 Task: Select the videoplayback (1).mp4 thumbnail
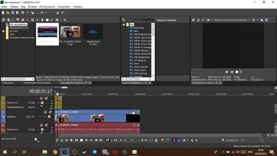[93, 35]
